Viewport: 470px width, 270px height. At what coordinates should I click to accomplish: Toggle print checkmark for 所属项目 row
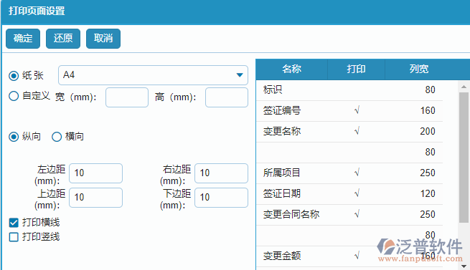(357, 173)
